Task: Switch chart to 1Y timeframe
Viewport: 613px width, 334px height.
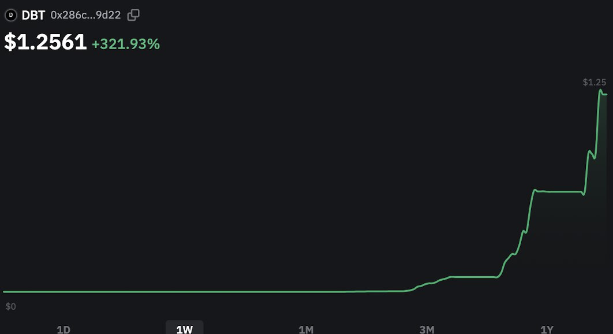Action: 547,329
